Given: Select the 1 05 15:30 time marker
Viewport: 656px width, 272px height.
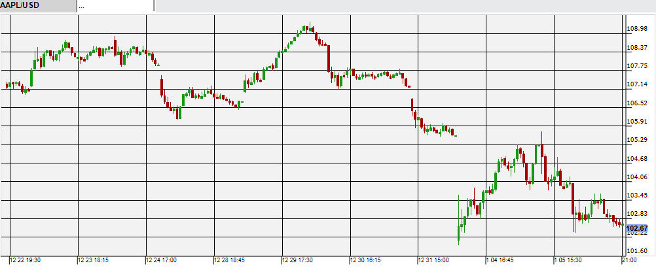Looking at the screenshot, I should pos(570,260).
